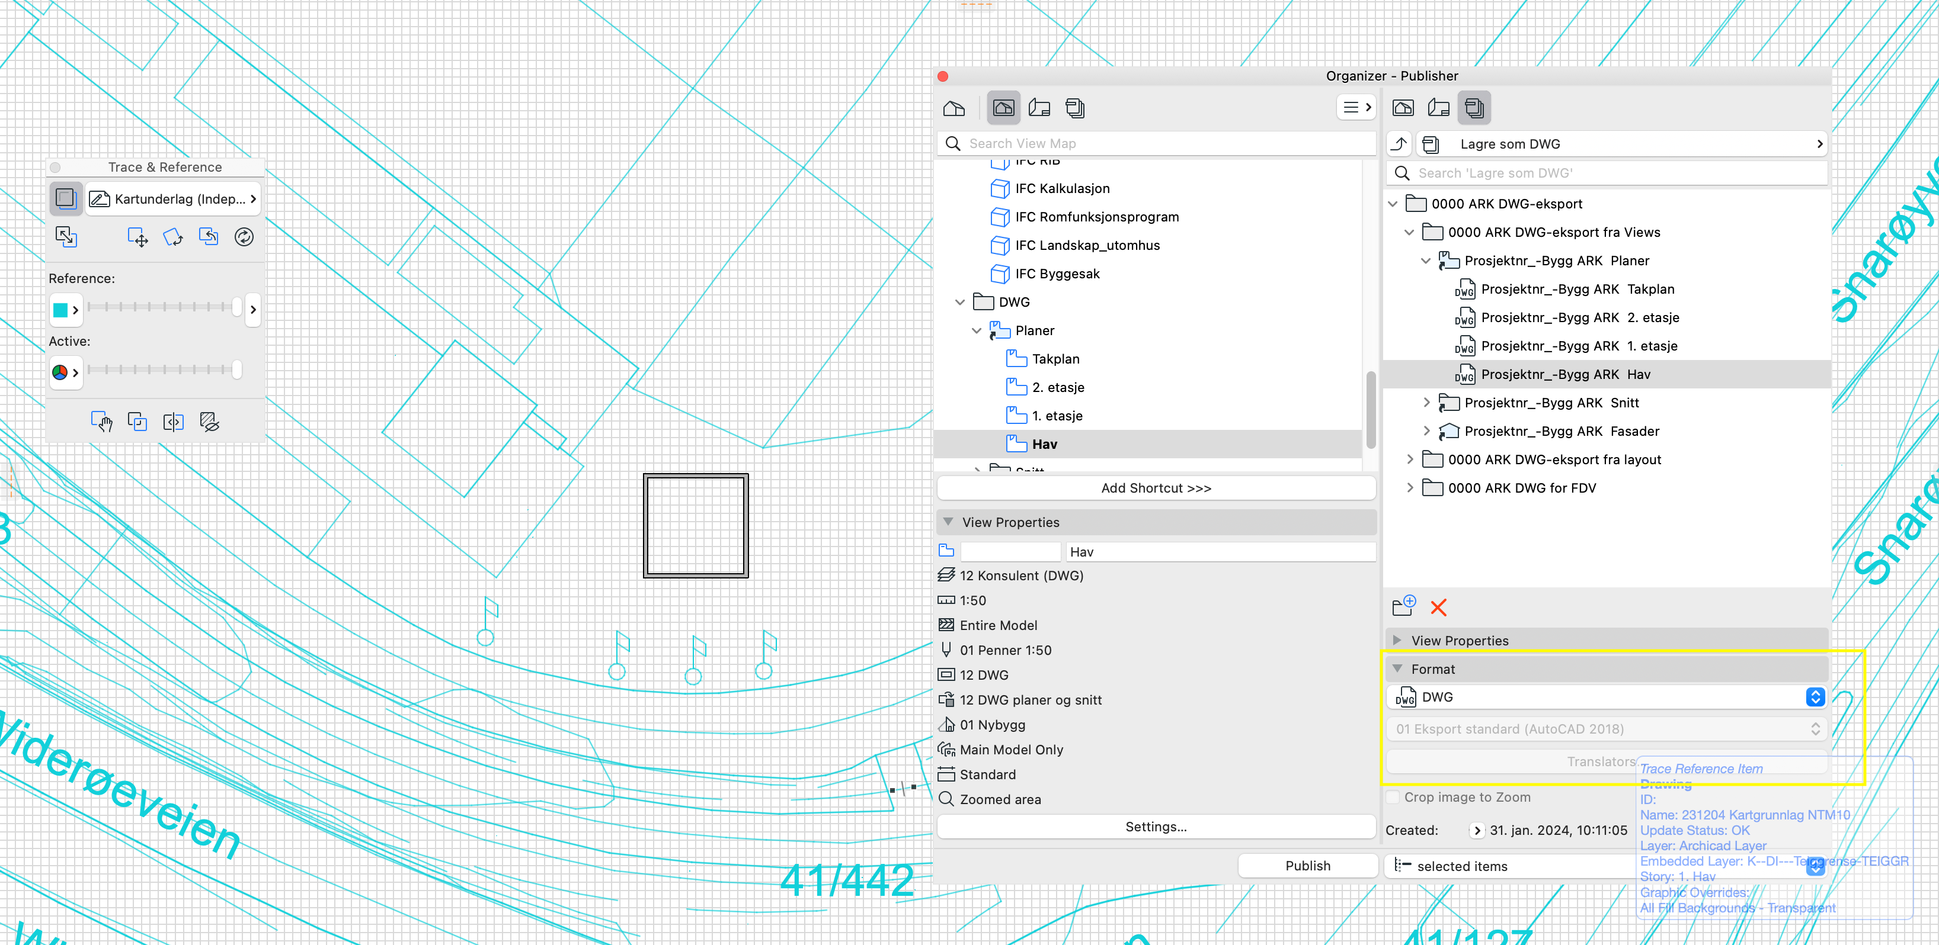Click red X delete icon in Publisher
The width and height of the screenshot is (1939, 945).
[x=1438, y=607]
